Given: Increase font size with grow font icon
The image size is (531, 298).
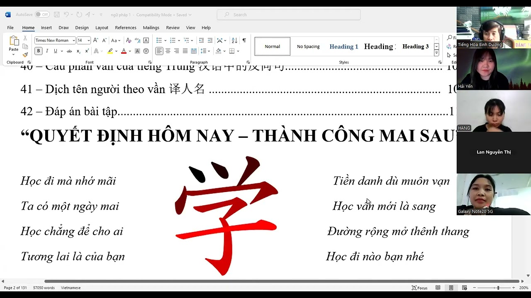Looking at the screenshot, I should tap(95, 40).
